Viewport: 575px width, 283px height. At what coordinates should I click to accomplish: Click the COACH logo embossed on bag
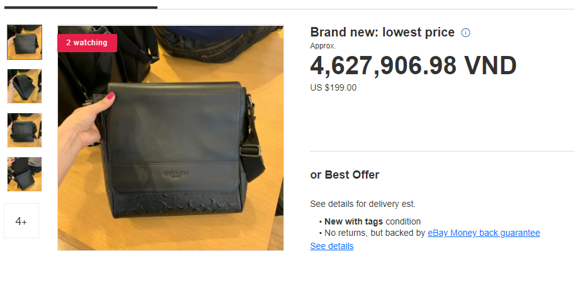click(x=176, y=173)
